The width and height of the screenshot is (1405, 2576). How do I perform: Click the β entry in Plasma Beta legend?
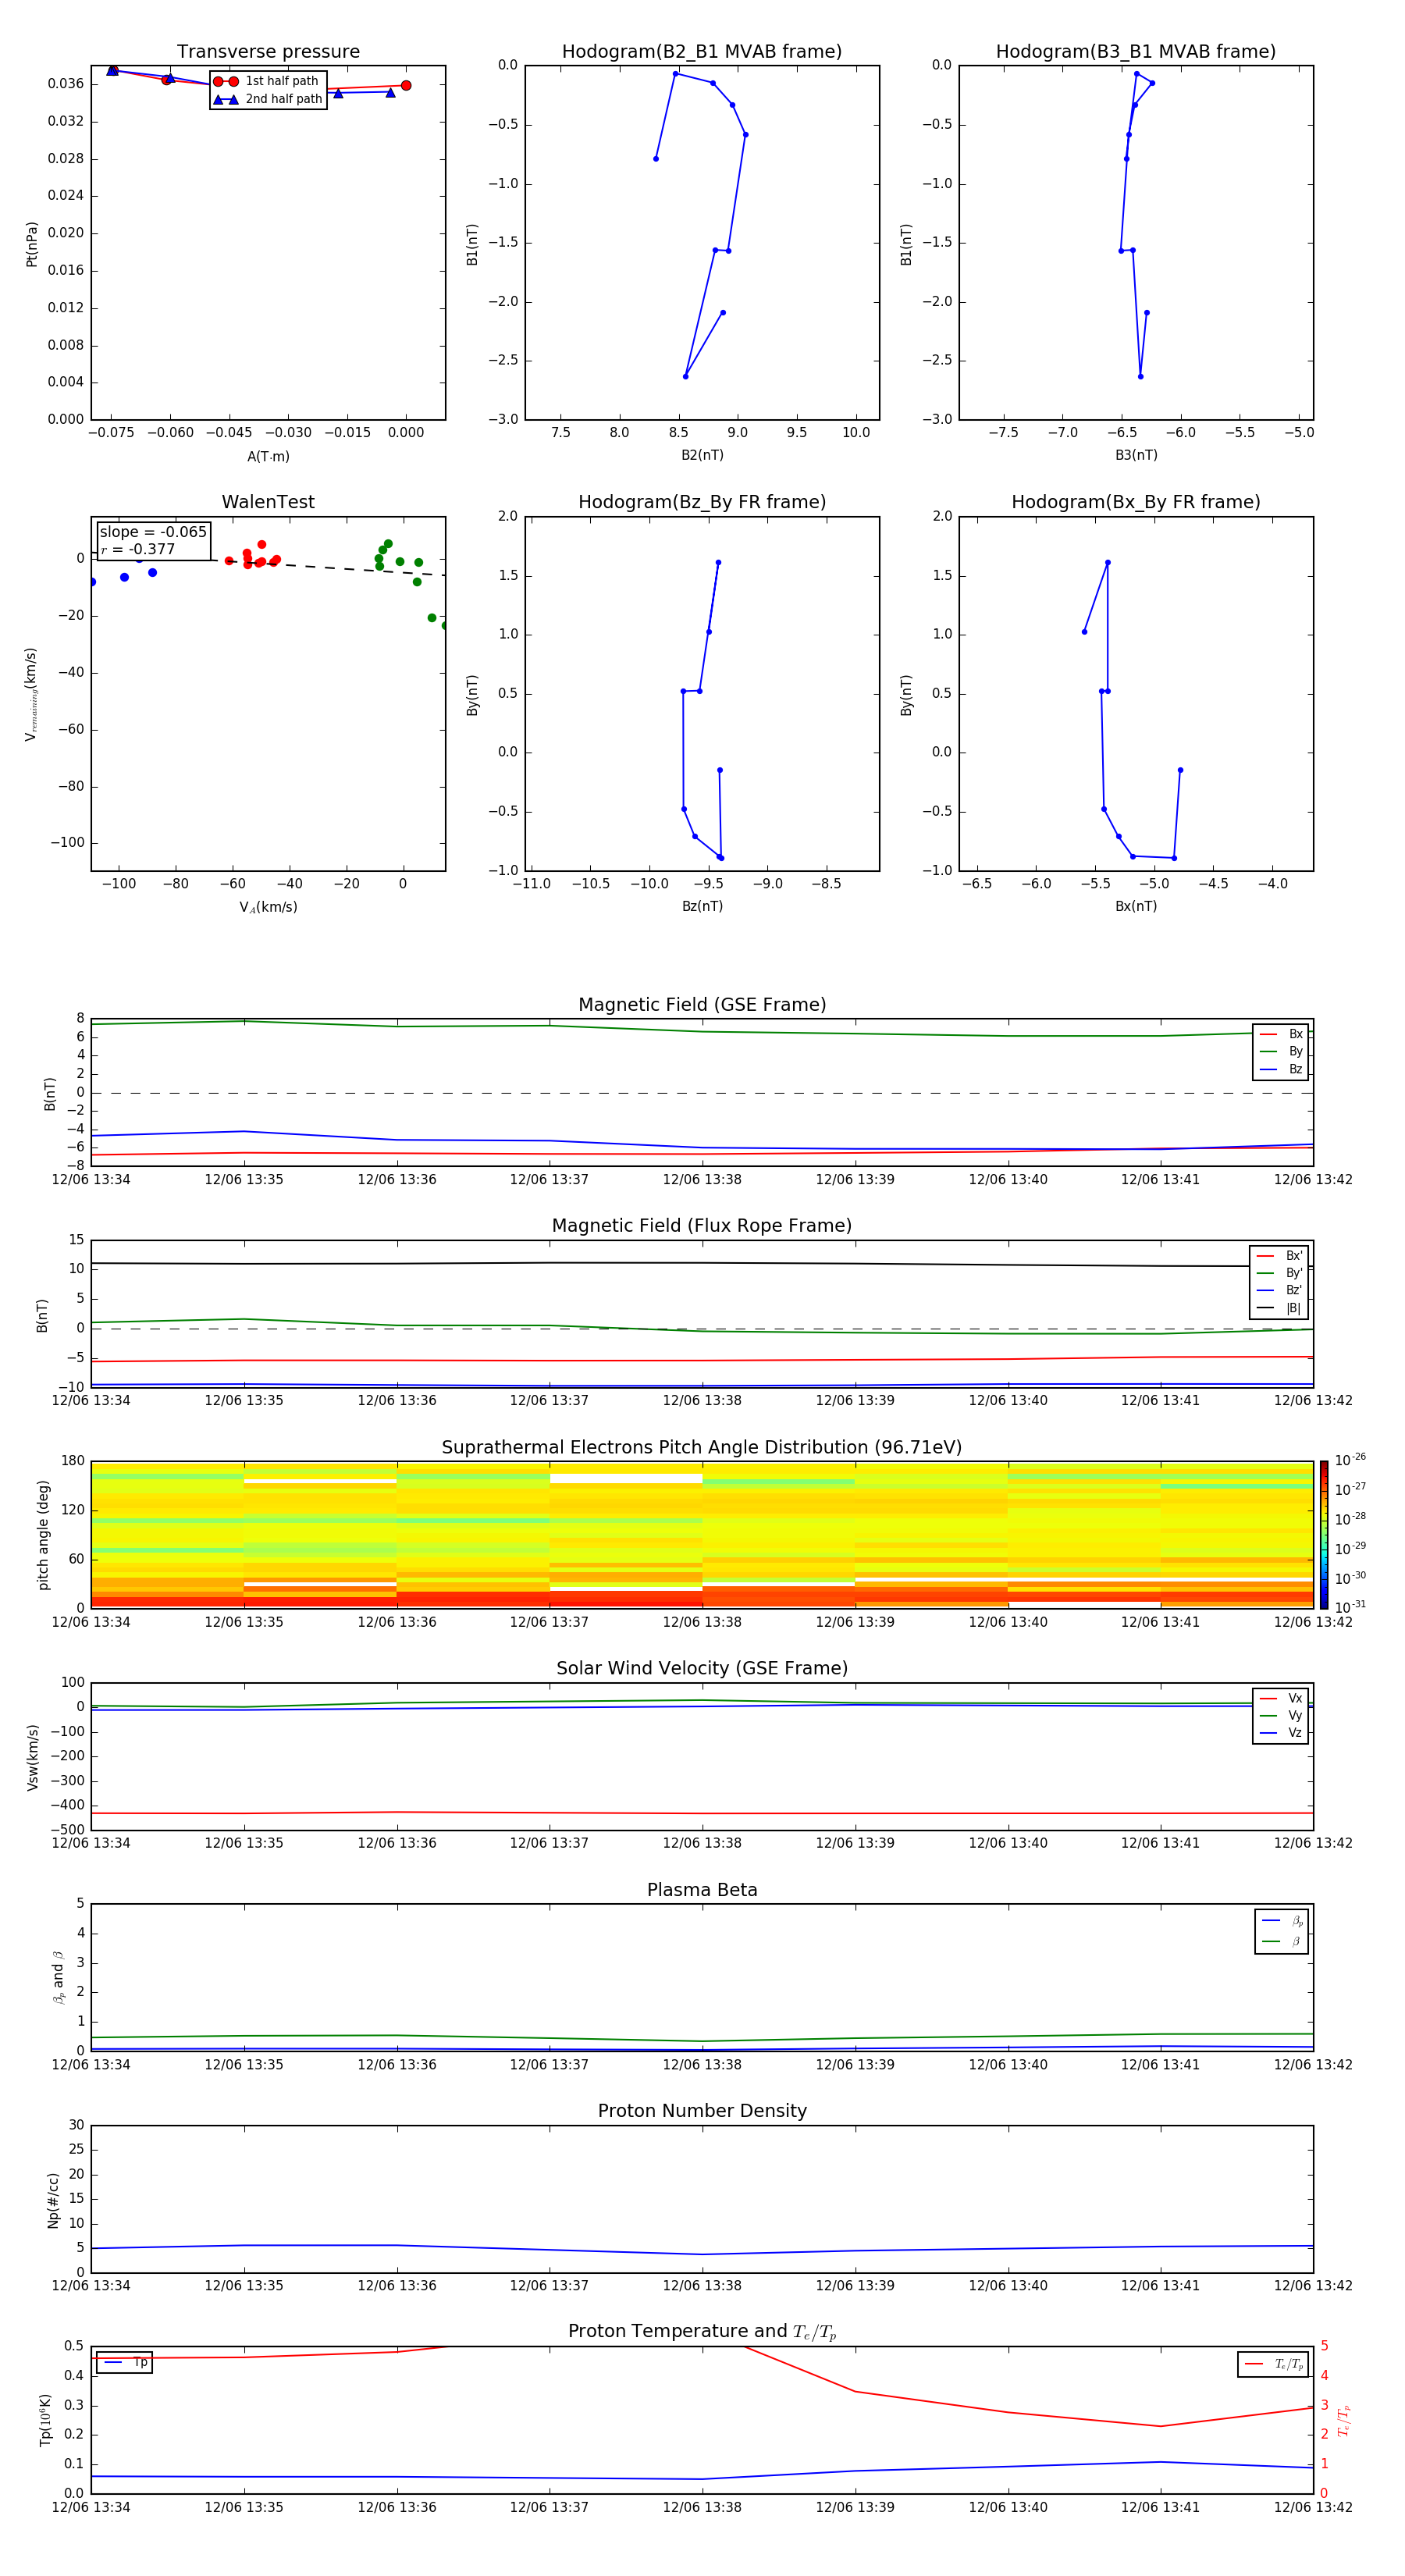coord(1282,1941)
